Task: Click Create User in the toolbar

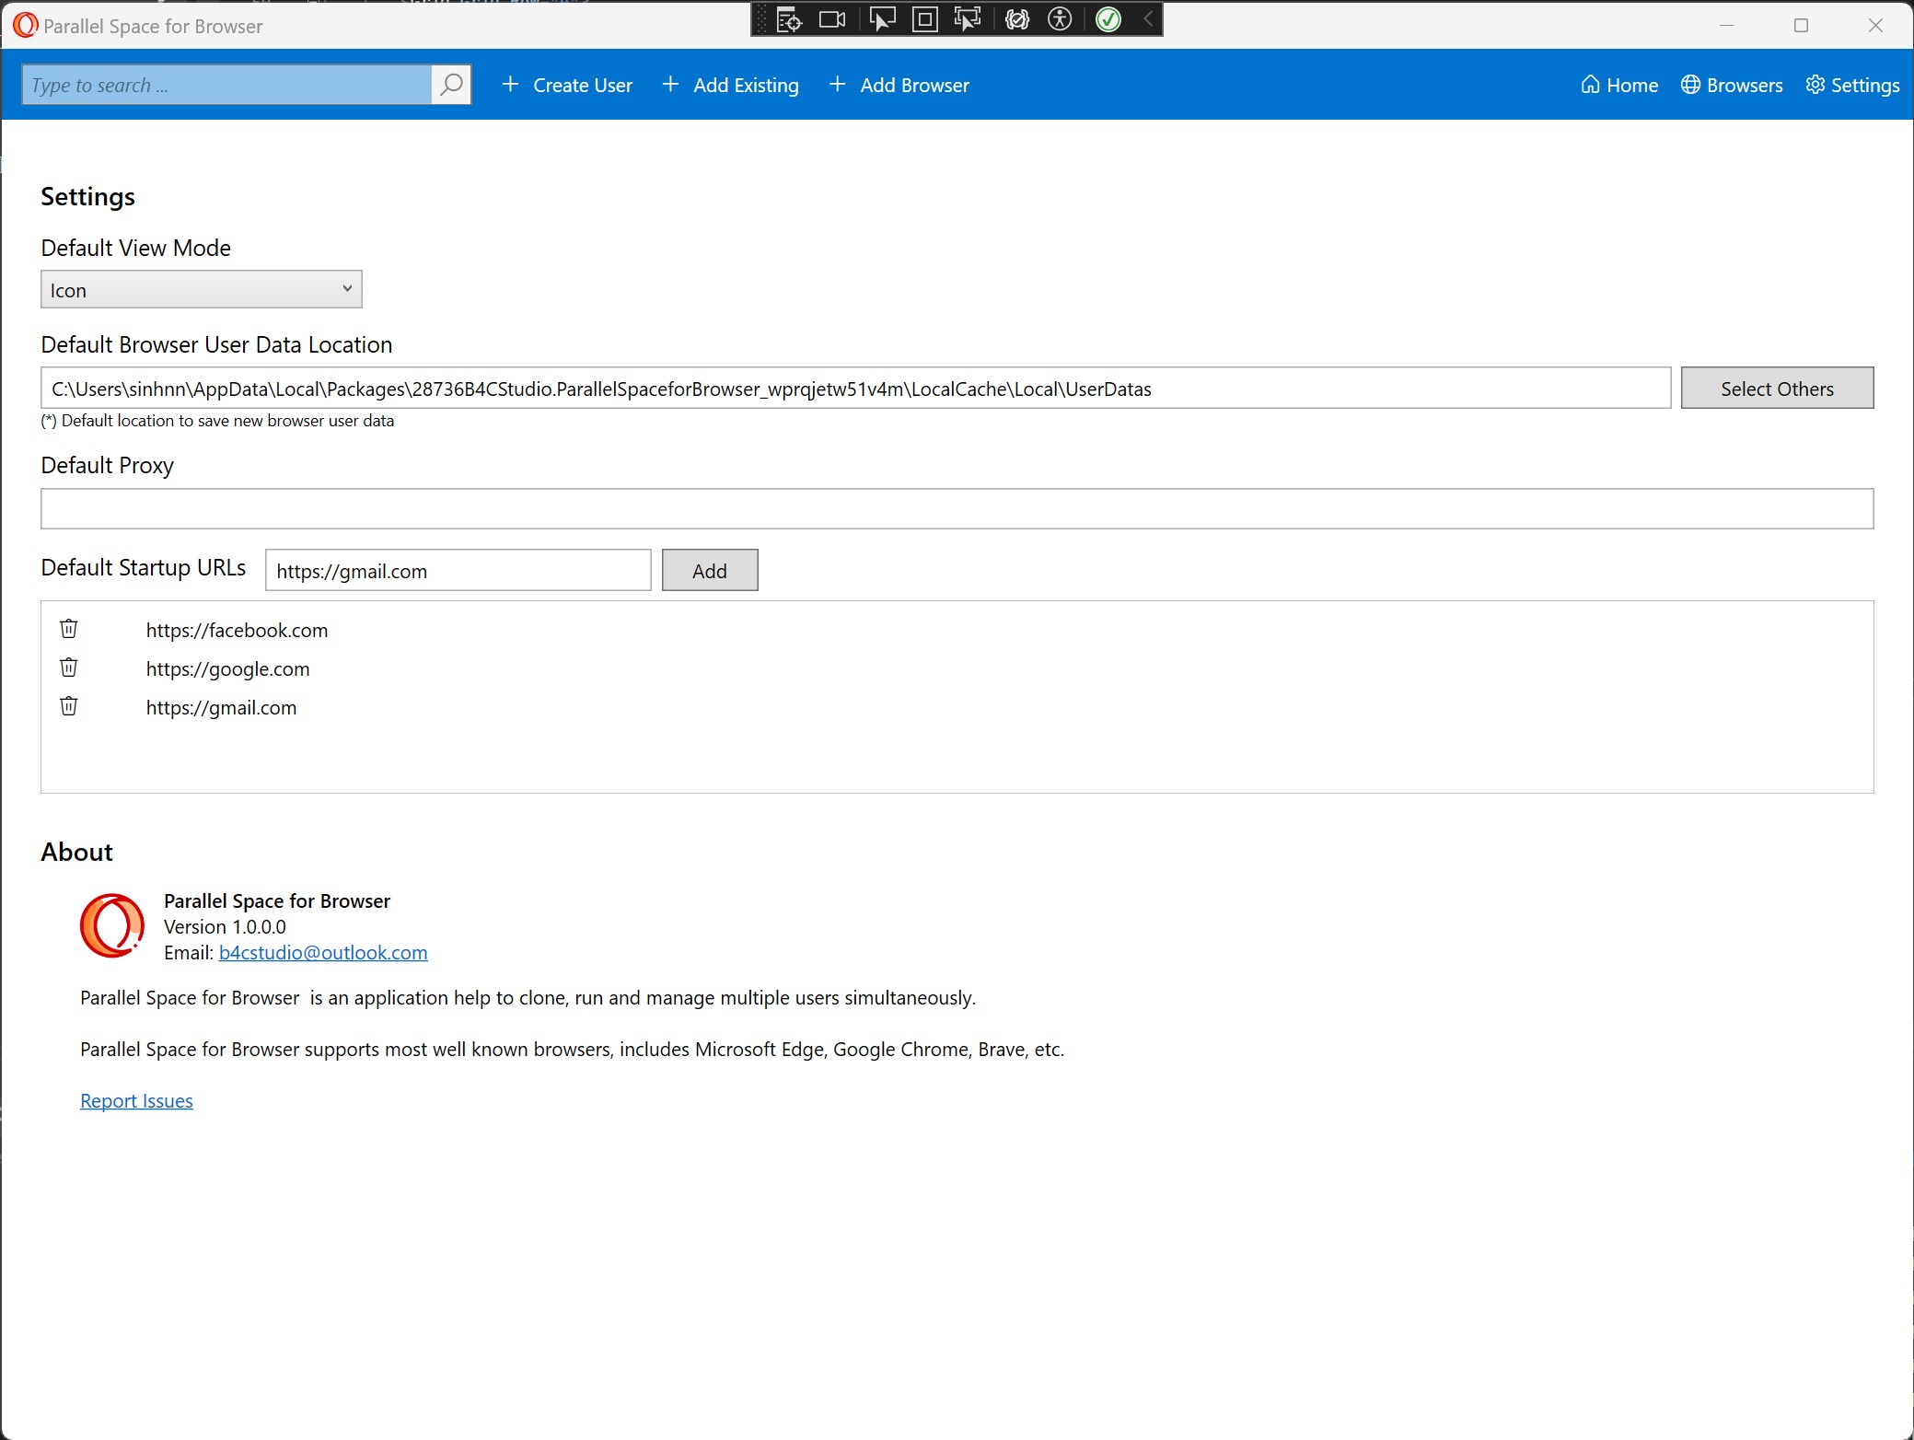Action: click(567, 85)
